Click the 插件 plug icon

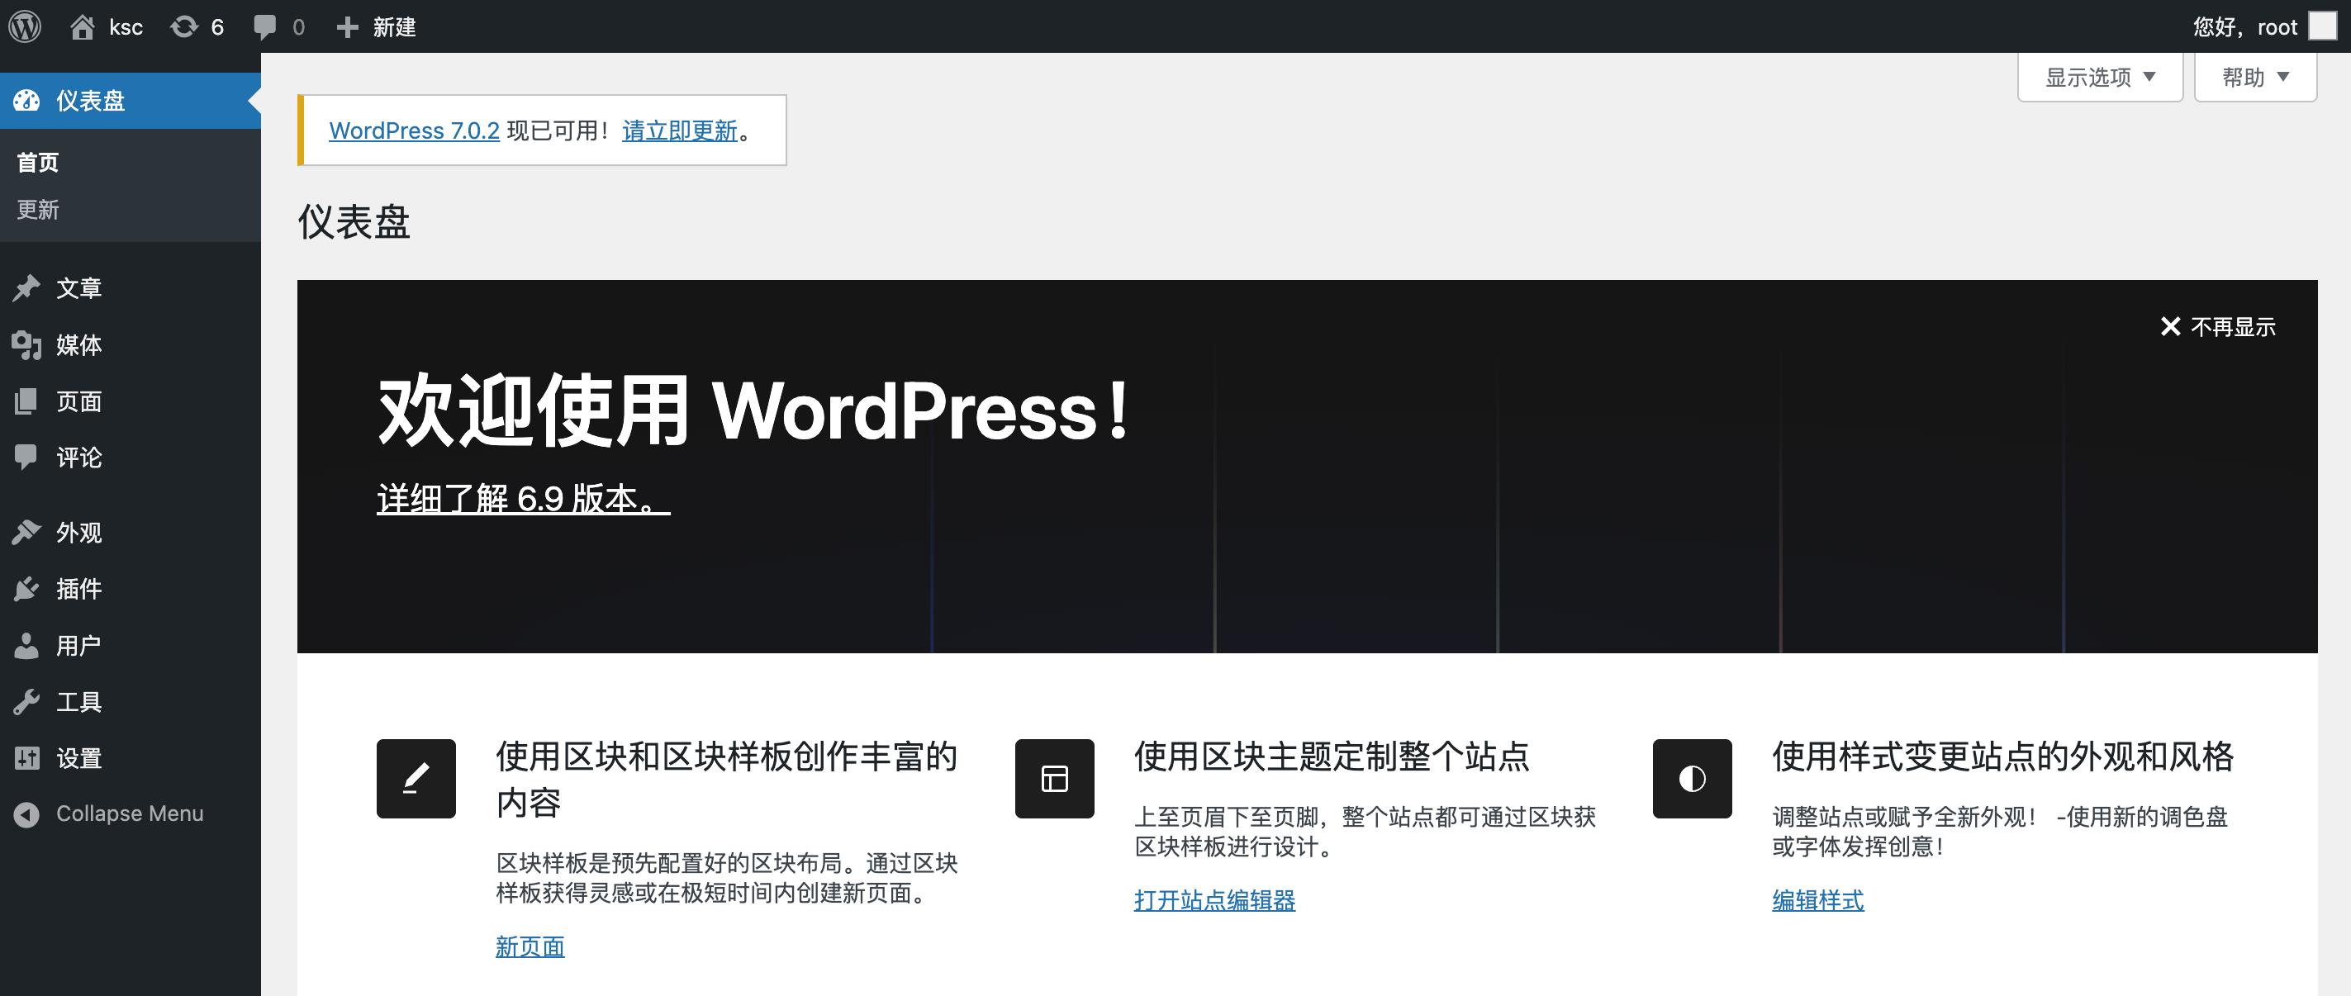[26, 589]
